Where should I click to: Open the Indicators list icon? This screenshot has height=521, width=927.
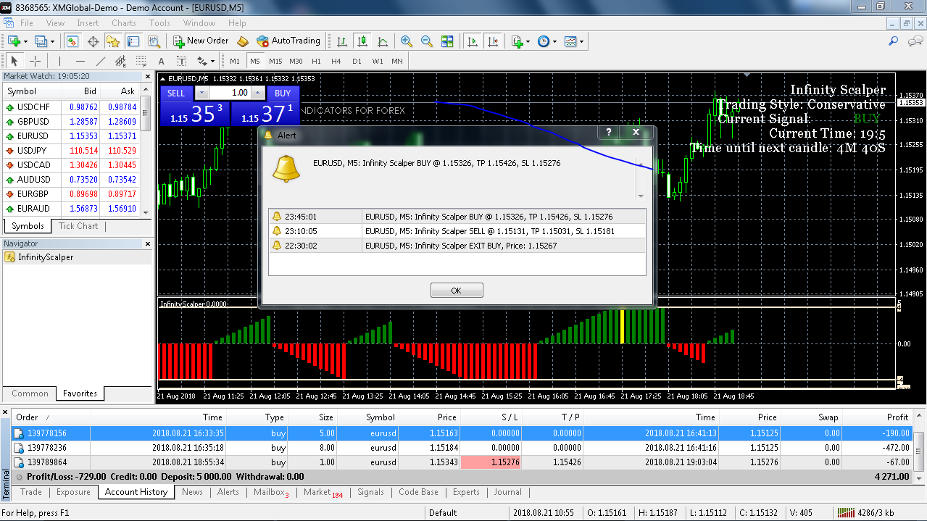coord(517,41)
